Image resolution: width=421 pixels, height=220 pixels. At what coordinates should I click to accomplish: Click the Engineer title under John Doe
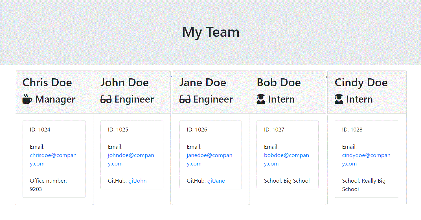tap(134, 99)
